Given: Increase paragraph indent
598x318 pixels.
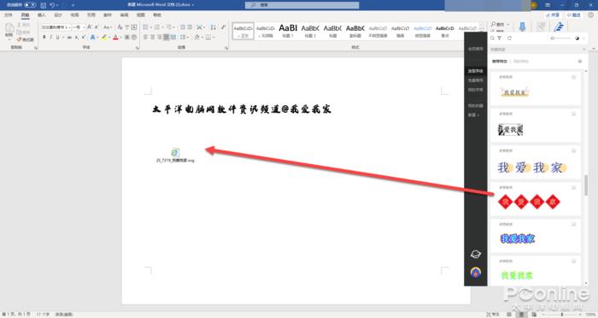Looking at the screenshot, I should tap(190, 27).
